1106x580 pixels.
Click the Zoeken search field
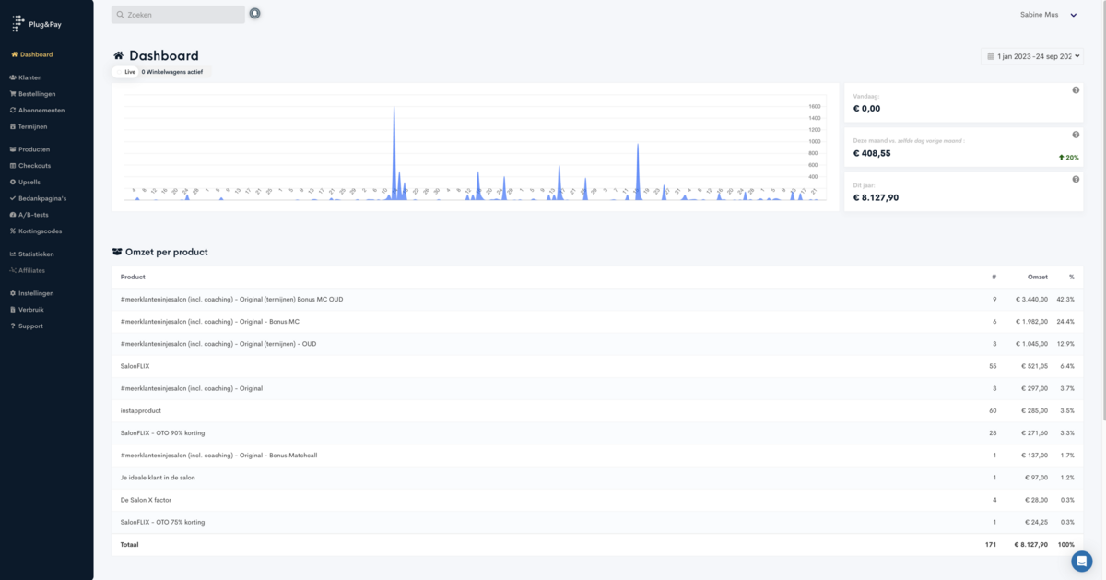coord(178,15)
